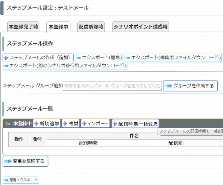Image resolution: width=223 pixels, height=185 pixels.
Task: Click the 配信時期一括変更 button
Action: 135,124
